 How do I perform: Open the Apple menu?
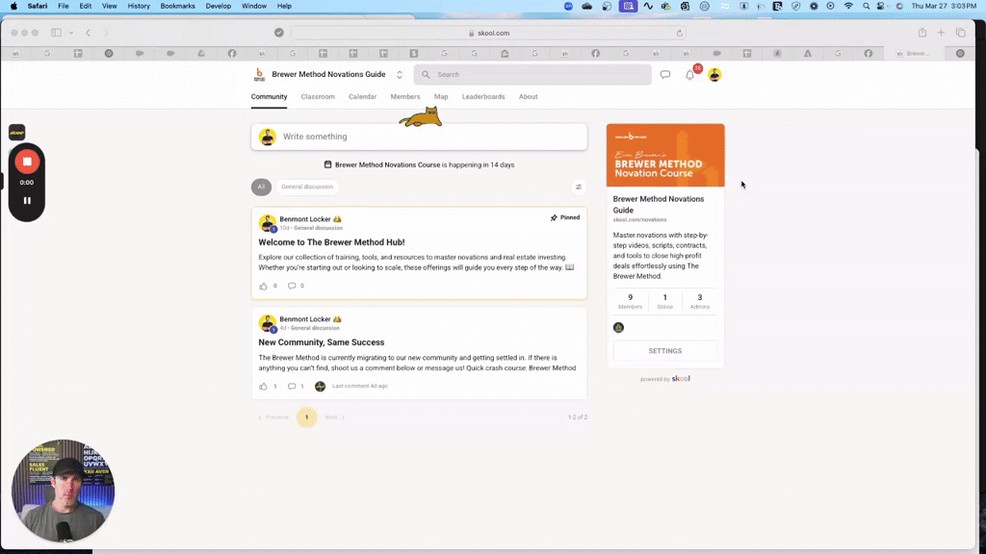point(13,6)
